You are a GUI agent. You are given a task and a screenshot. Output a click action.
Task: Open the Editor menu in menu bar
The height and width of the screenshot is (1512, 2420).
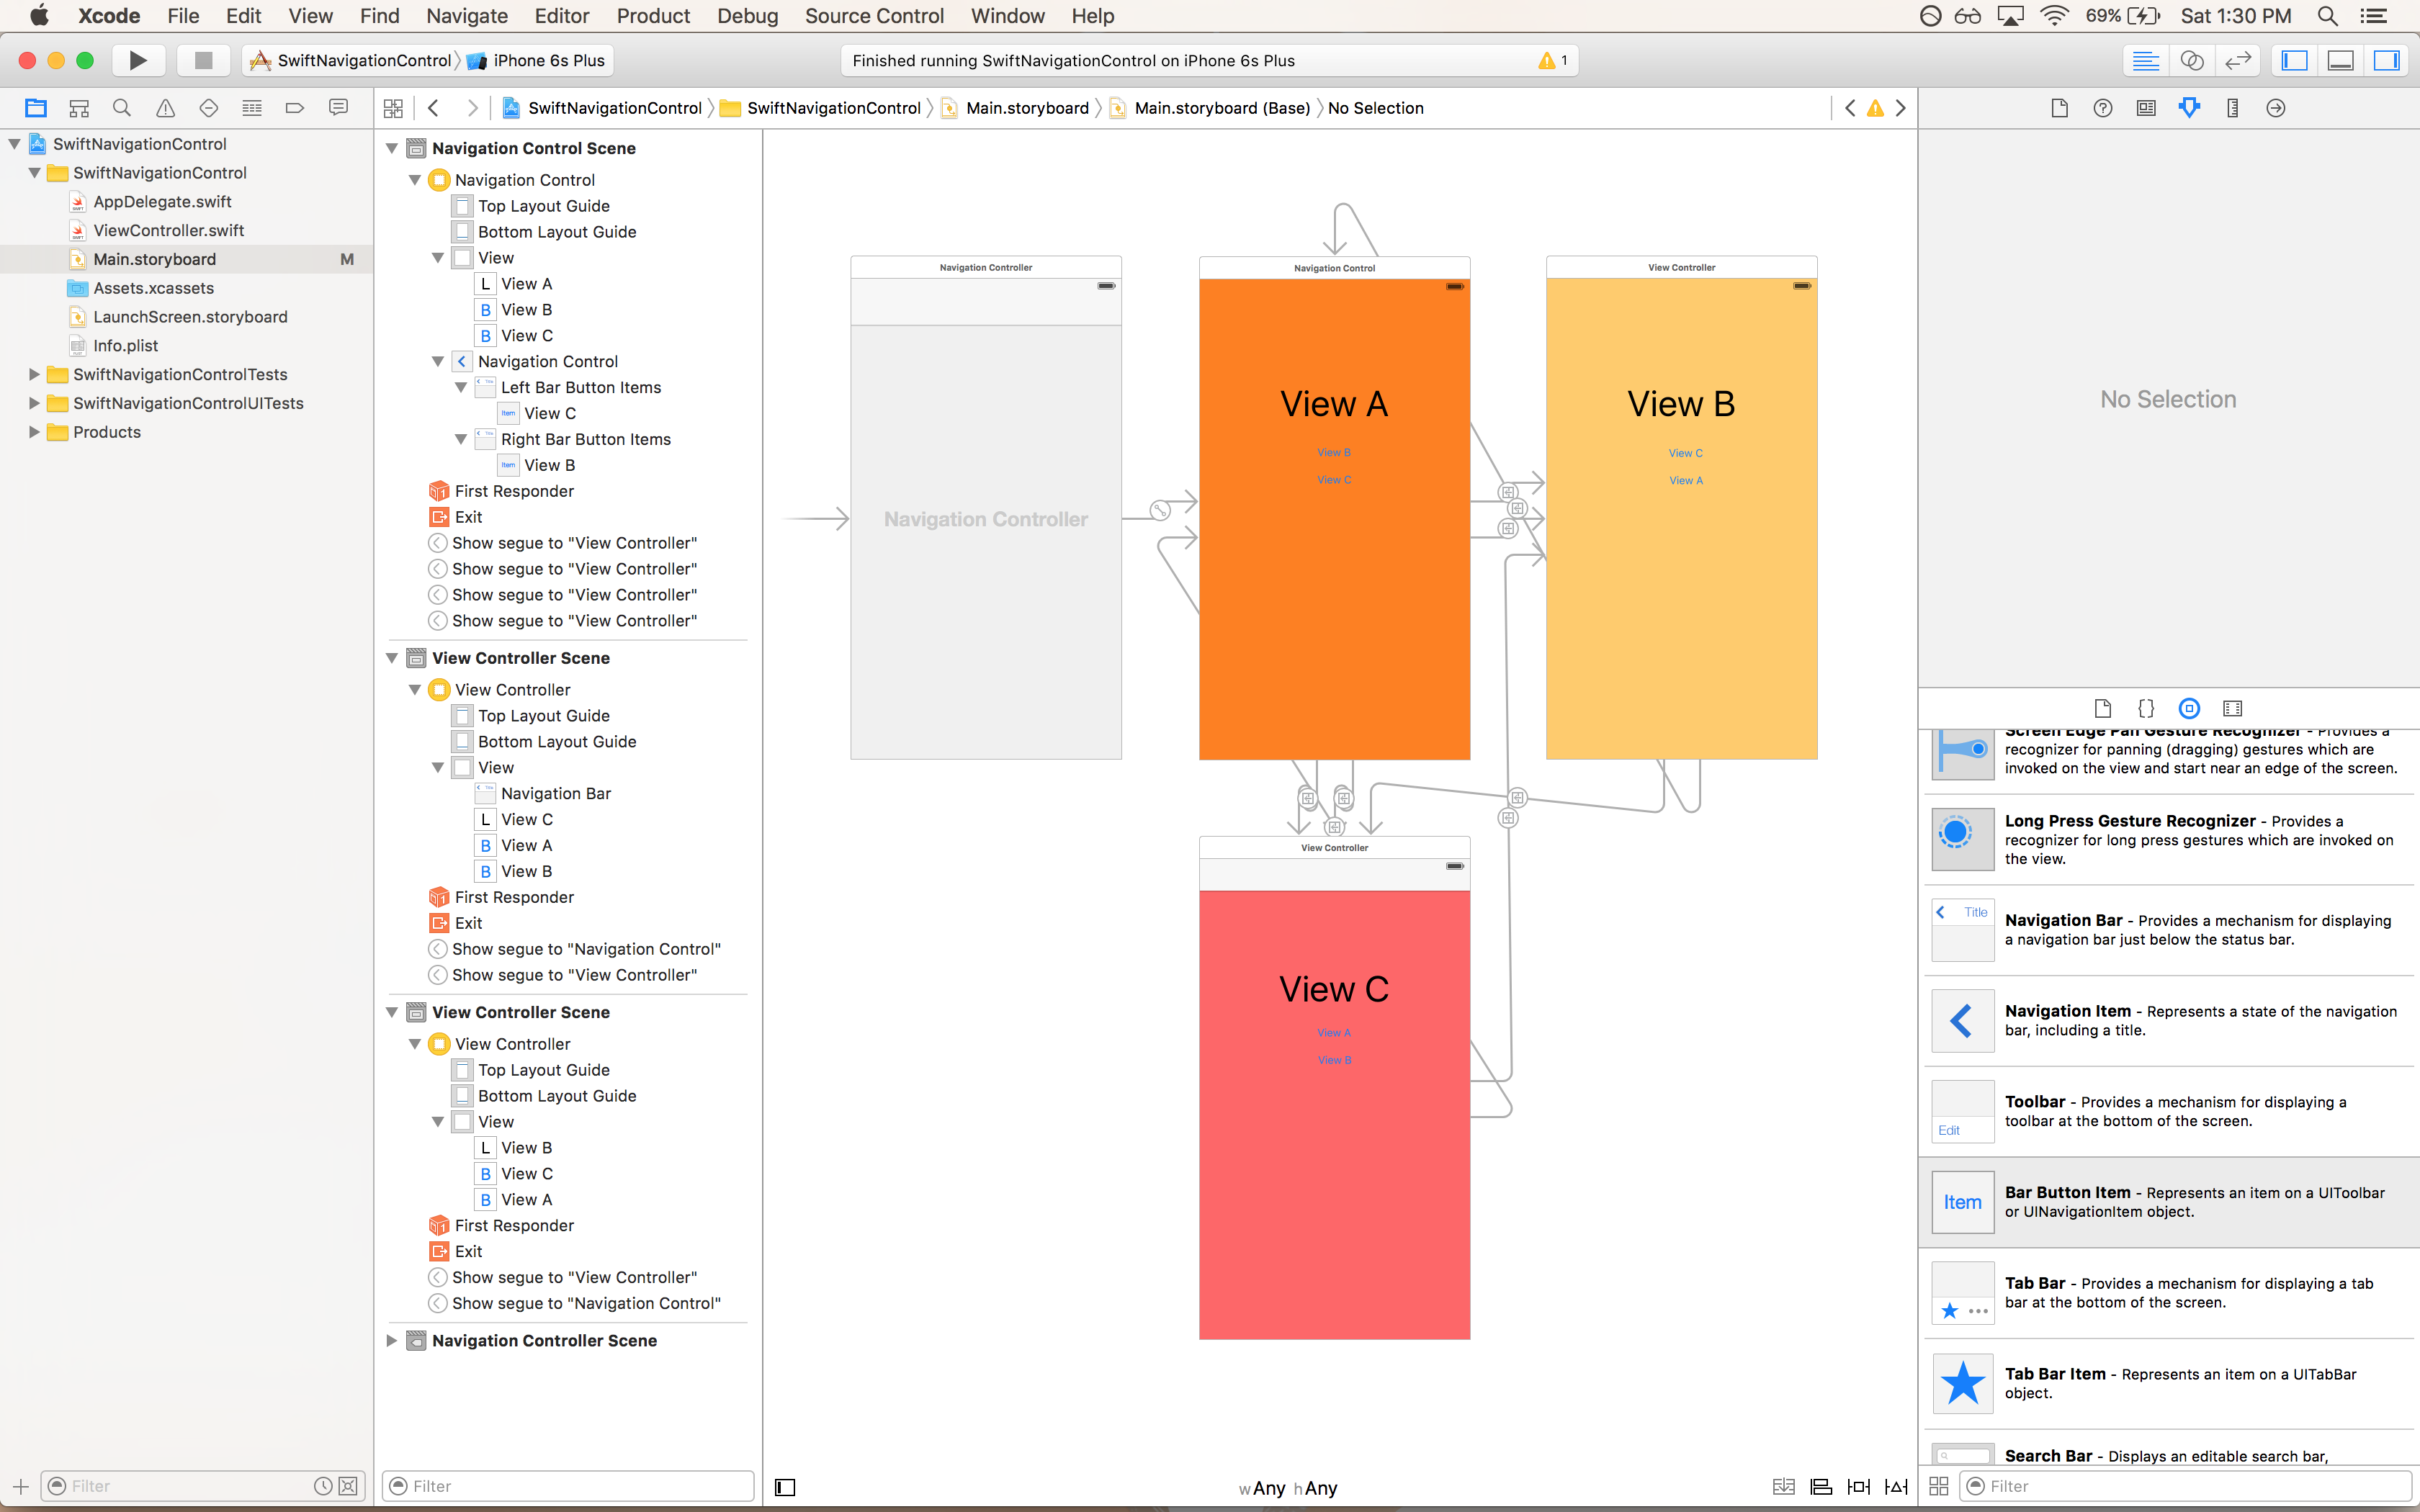coord(563,16)
